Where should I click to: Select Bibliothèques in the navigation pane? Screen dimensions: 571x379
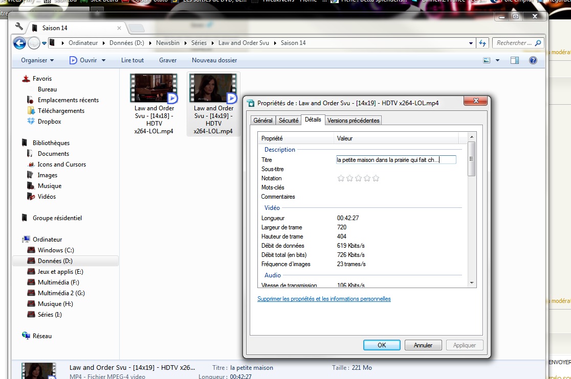[x=51, y=143]
